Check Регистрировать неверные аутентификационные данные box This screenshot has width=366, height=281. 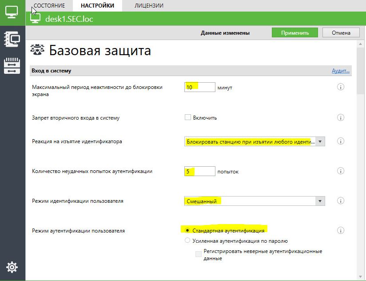pyautogui.click(x=199, y=254)
